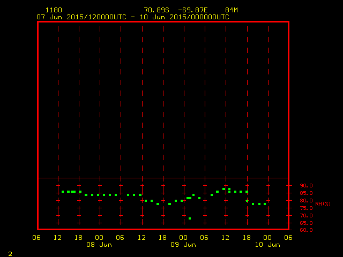Click the 09 Jun date label
Viewport: 343px width, 257px height.
[x=183, y=245]
